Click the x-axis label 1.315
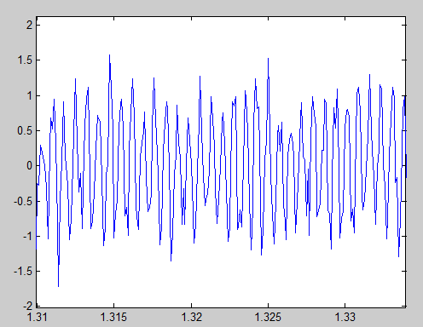This screenshot has height=327, width=423. click(x=113, y=317)
